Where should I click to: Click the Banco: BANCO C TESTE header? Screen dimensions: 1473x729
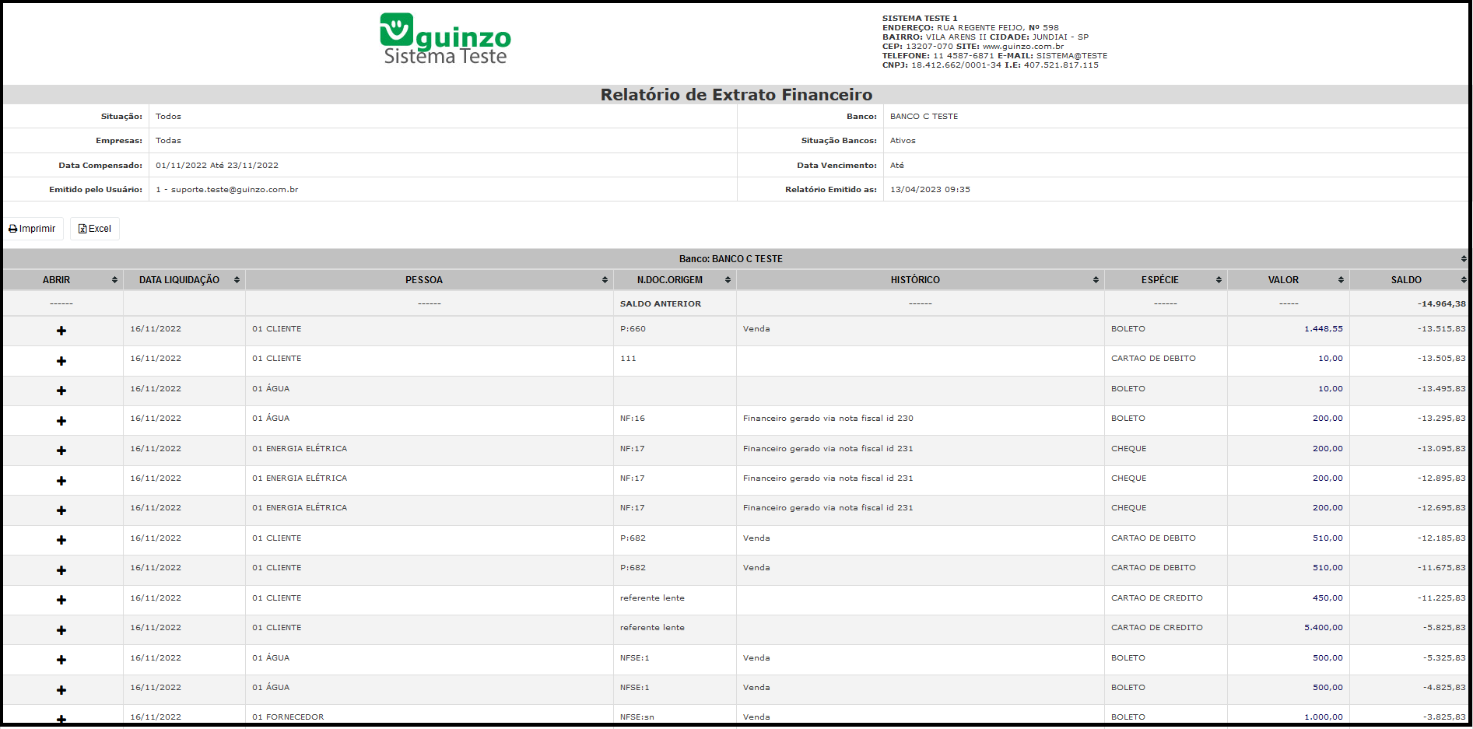point(735,259)
